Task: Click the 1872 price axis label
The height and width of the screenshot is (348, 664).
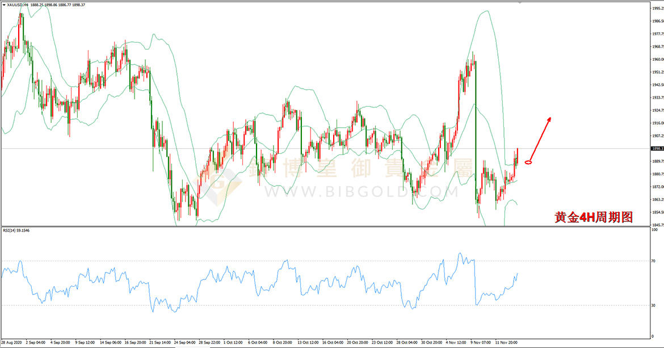Action: [x=658, y=186]
